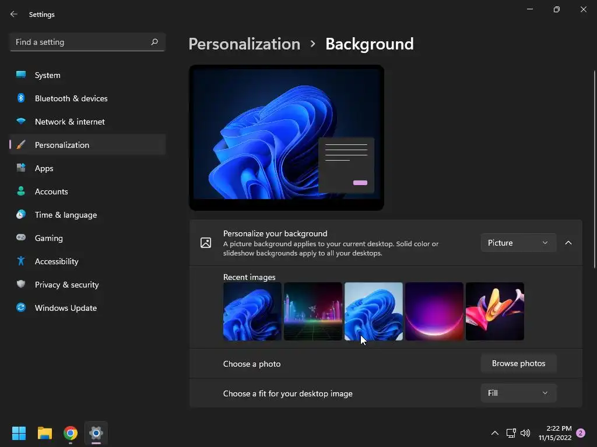Image resolution: width=597 pixels, height=447 pixels.
Task: Click the Accessibility figure icon
Action: pyautogui.click(x=21, y=261)
